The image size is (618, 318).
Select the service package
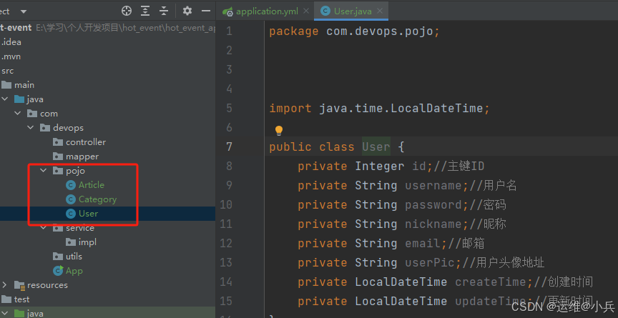click(x=80, y=228)
